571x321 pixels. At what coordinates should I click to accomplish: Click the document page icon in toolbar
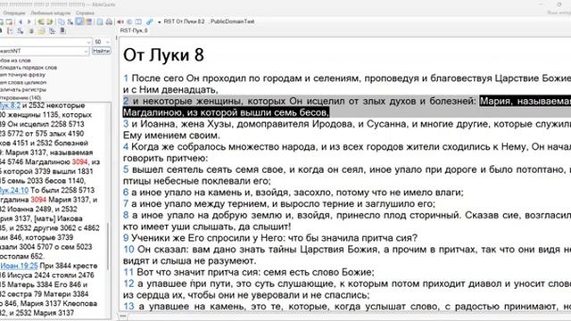pos(99,21)
